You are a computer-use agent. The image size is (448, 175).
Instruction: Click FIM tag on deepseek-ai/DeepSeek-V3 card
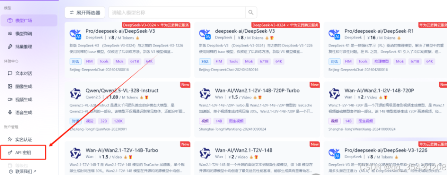pyautogui.click(x=219, y=61)
